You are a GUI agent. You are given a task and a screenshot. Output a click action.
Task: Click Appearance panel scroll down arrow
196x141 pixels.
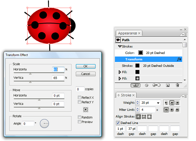click(x=185, y=80)
